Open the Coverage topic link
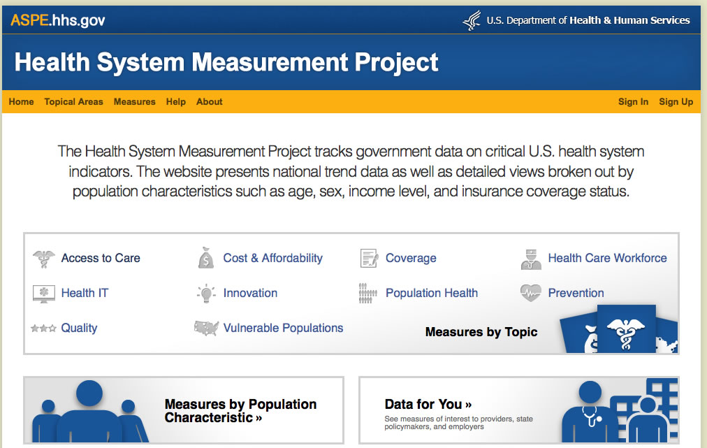Viewport: 707px width, 448px height. (x=411, y=259)
